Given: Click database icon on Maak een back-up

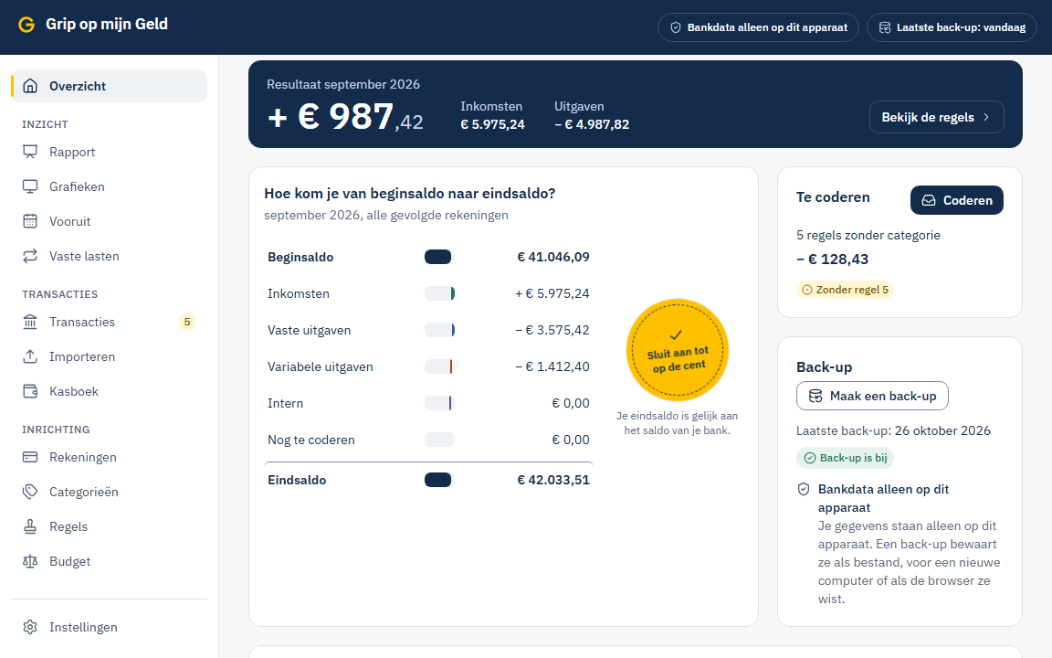Looking at the screenshot, I should click(x=815, y=396).
